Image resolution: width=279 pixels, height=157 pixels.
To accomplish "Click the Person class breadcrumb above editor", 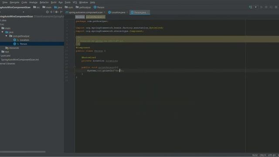I will (x=80, y=17).
